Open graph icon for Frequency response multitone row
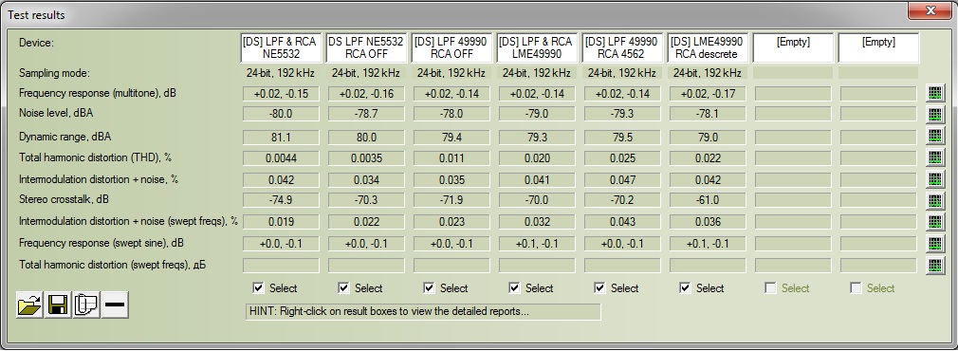Image resolution: width=958 pixels, height=351 pixels. point(935,94)
